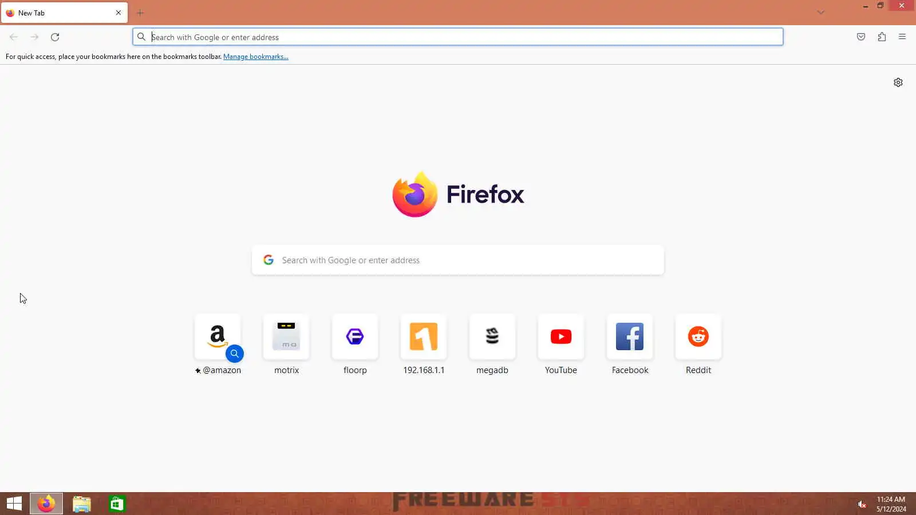Viewport: 916px width, 515px height.
Task: Open a new tab with plus button
Action: tap(140, 13)
